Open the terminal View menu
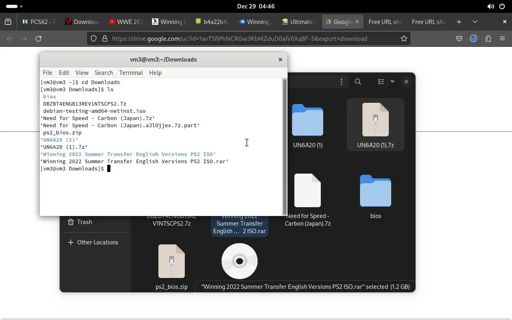 click(x=82, y=72)
